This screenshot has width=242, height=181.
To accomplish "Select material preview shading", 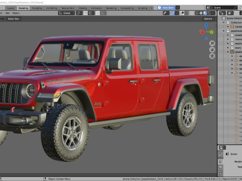I will click(205, 13).
